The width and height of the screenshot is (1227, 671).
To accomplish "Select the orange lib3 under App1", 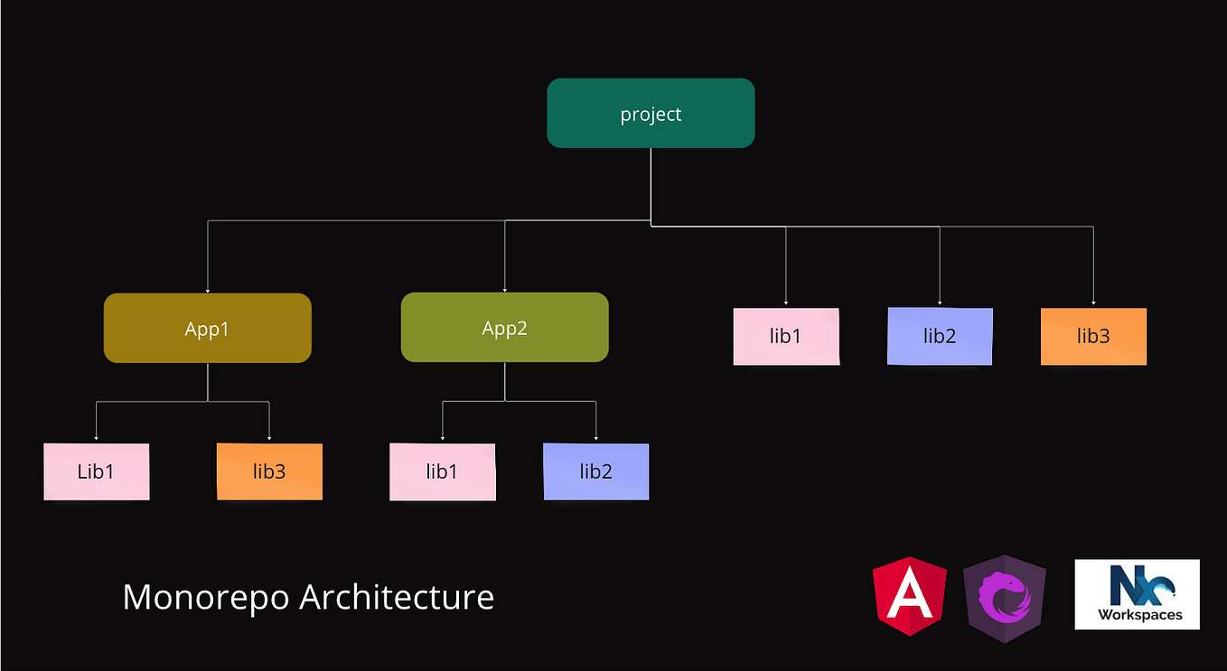I will tap(268, 471).
